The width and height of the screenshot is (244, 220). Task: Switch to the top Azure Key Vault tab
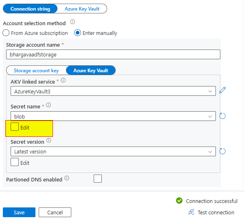pyautogui.click(x=82, y=9)
